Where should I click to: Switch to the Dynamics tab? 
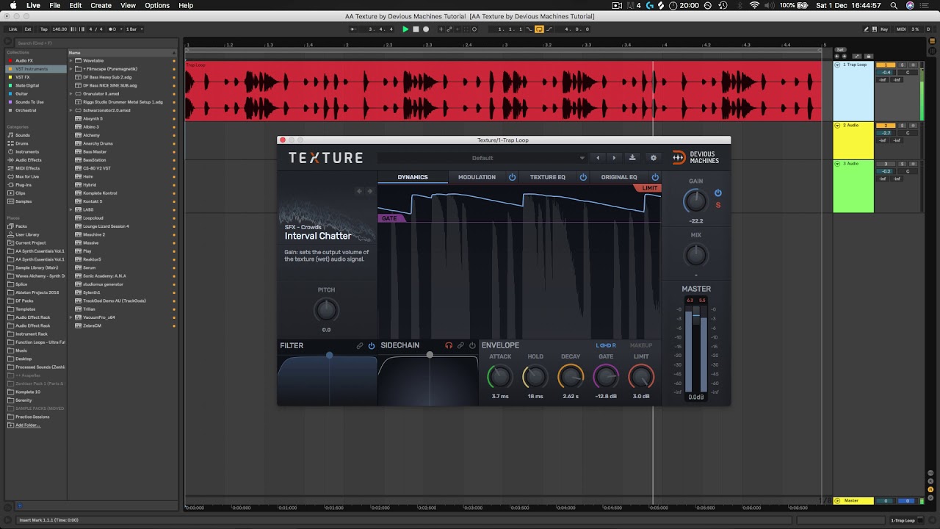413,177
